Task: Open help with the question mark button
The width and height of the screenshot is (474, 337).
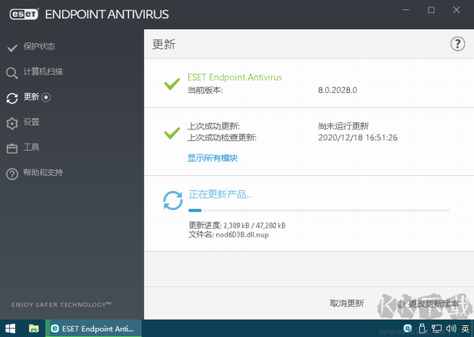Action: [x=457, y=44]
